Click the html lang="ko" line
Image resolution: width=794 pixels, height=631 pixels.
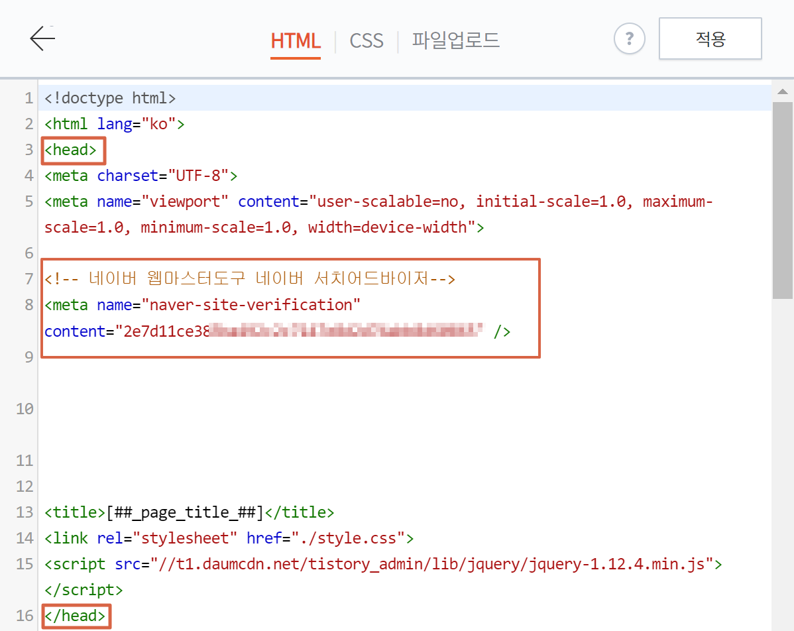tap(115, 123)
